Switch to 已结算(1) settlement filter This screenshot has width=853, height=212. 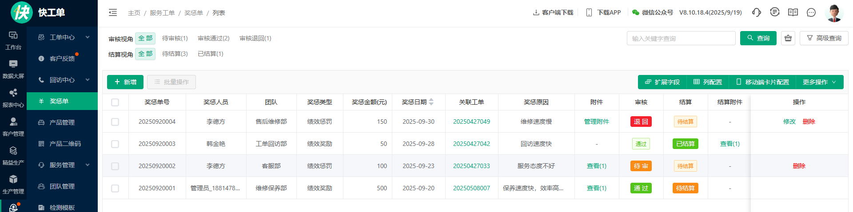click(210, 54)
